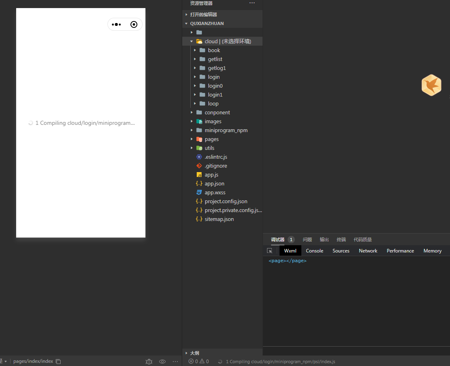Expand the 打开的编辑器 section

tap(186, 15)
